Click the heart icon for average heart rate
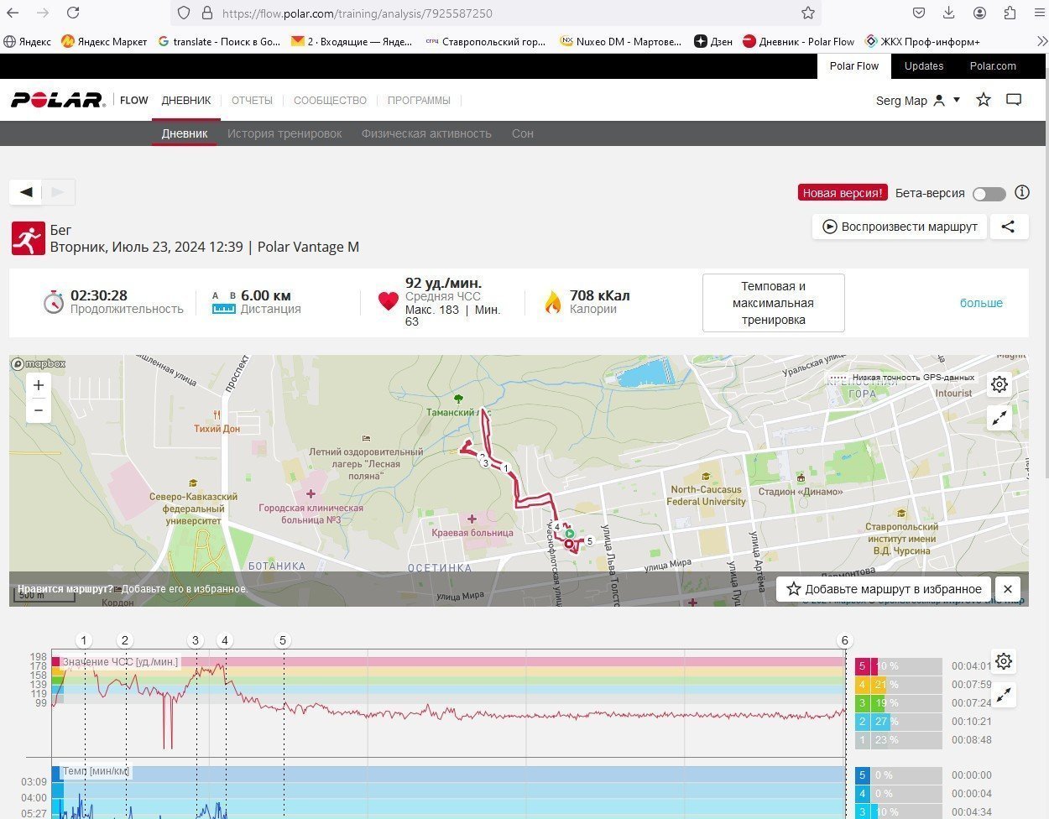Screen dimensions: 1049x819 388,301
